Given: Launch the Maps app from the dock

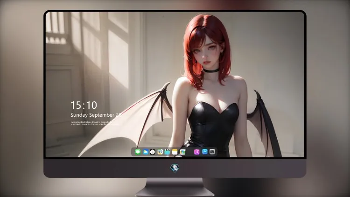Looking at the screenshot, I should [x=160, y=152].
